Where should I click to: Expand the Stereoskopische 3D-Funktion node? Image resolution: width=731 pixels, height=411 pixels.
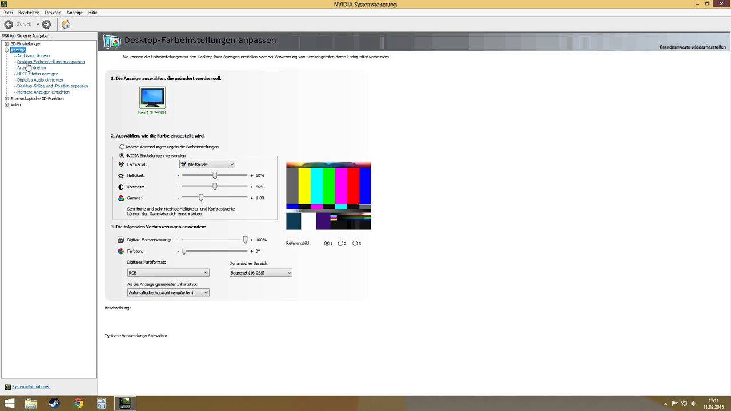coord(7,99)
